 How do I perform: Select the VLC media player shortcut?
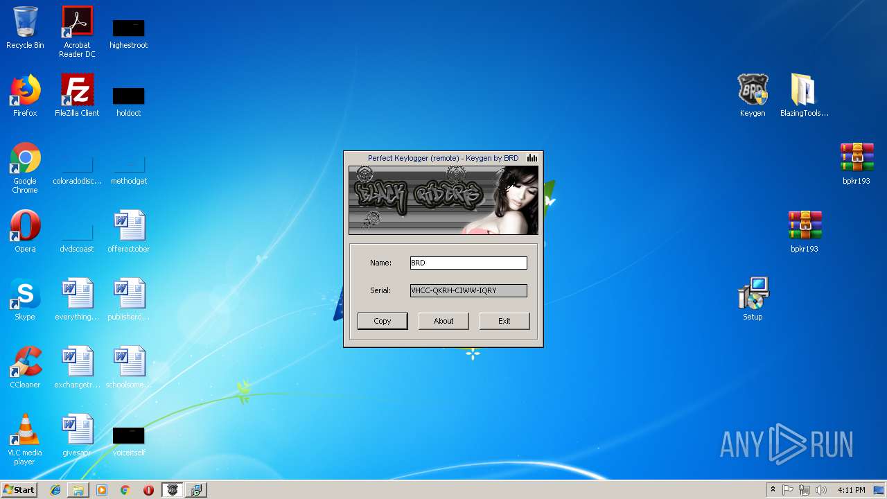pyautogui.click(x=25, y=439)
